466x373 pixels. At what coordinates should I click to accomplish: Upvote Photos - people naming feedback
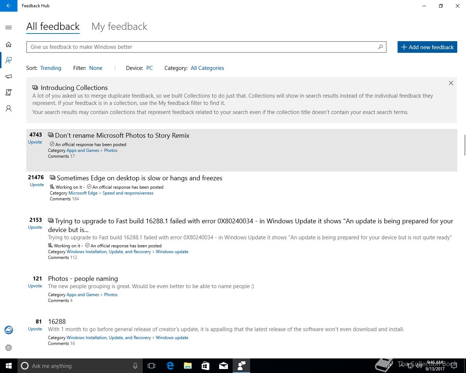(35, 286)
